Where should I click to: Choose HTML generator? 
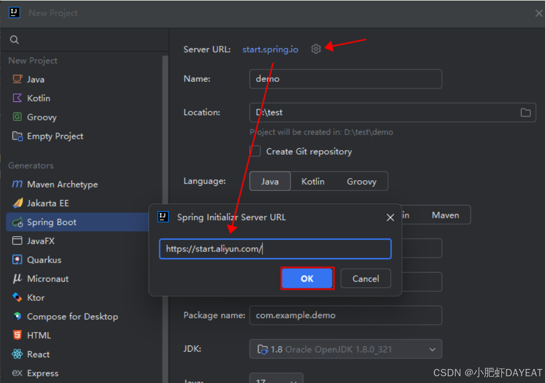pyautogui.click(x=39, y=335)
